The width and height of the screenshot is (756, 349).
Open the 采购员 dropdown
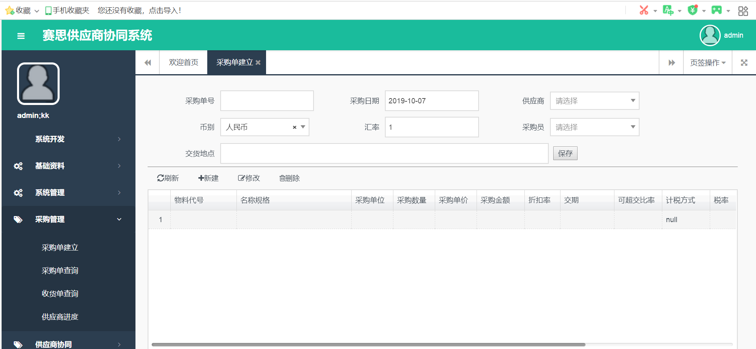click(595, 127)
